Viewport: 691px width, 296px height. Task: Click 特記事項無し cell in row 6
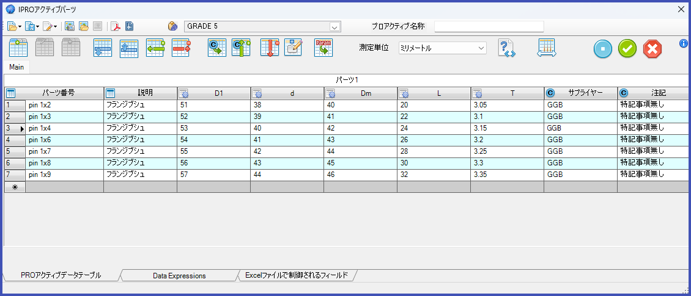point(653,163)
